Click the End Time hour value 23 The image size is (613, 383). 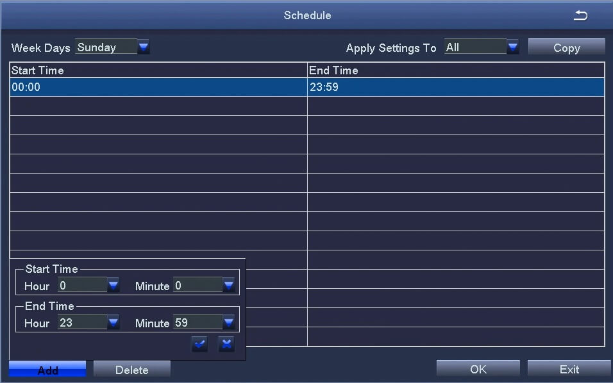(82, 322)
